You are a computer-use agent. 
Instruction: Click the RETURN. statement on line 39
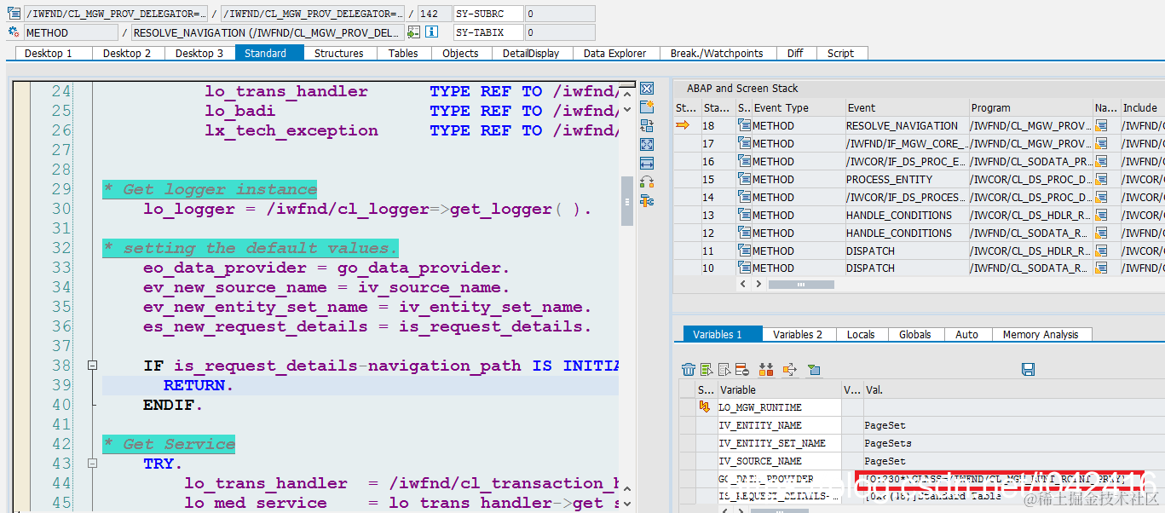[198, 385]
